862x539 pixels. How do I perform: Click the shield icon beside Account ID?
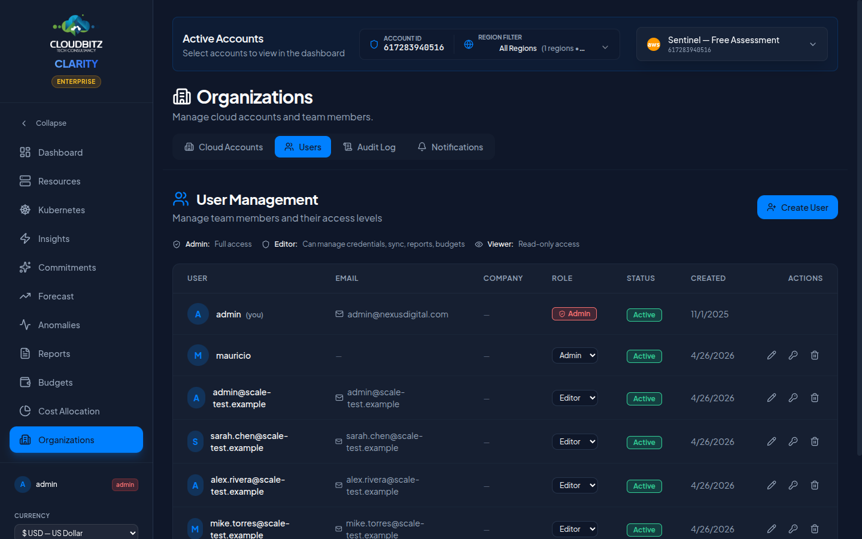point(374,44)
